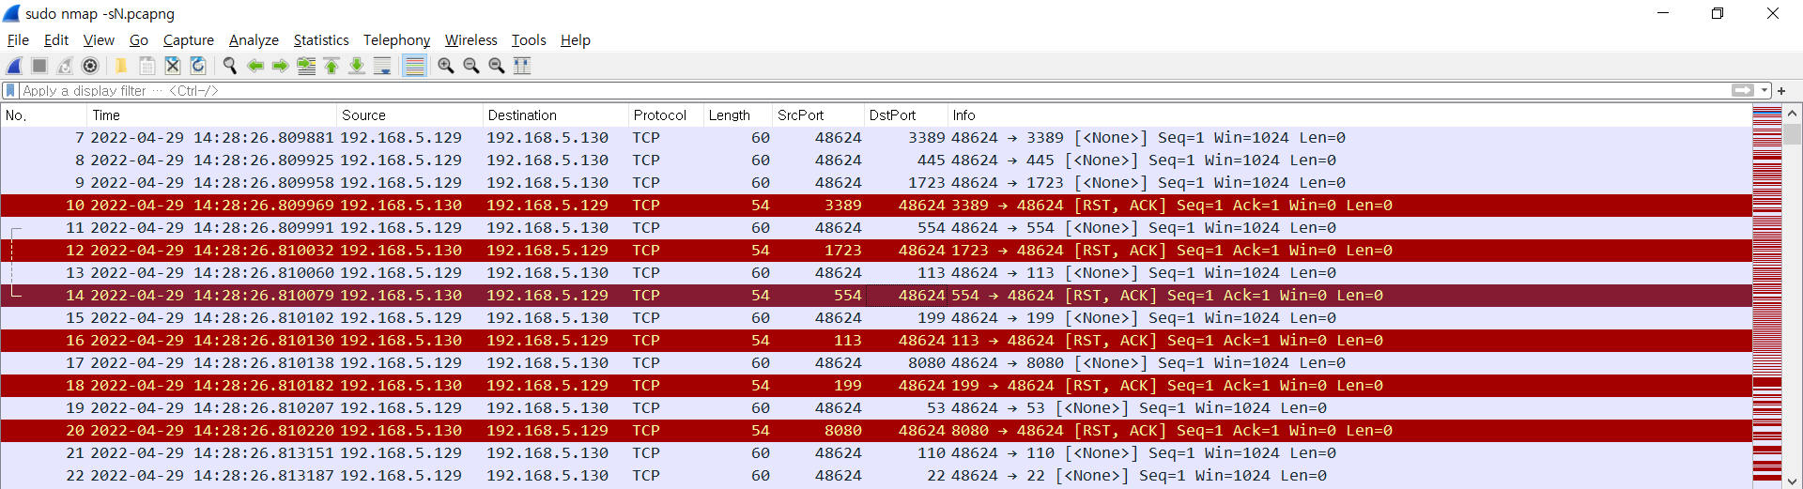Click the display filter input field

pyautogui.click(x=873, y=91)
